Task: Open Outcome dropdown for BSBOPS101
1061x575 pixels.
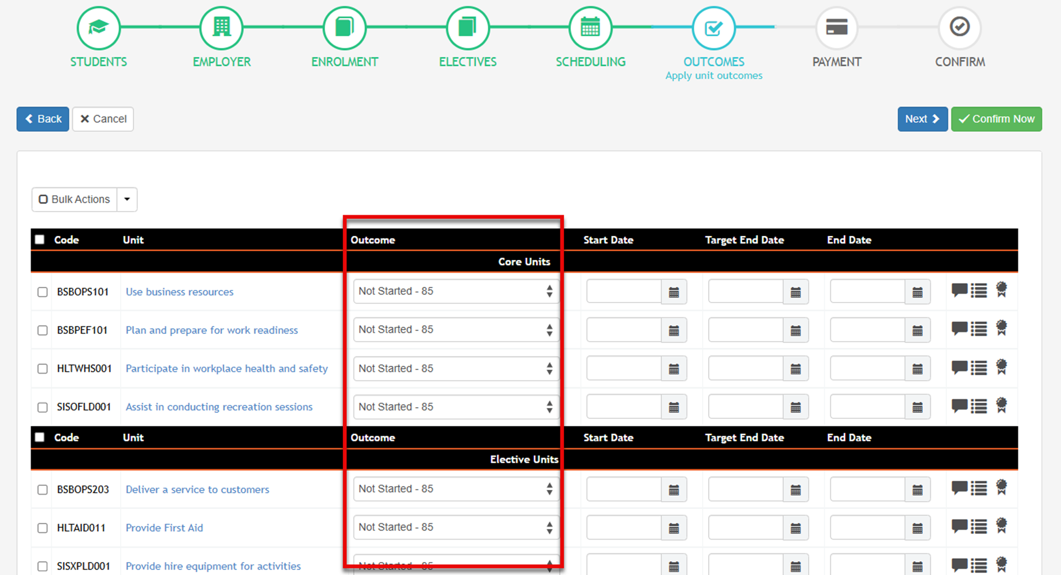Action: click(x=456, y=291)
